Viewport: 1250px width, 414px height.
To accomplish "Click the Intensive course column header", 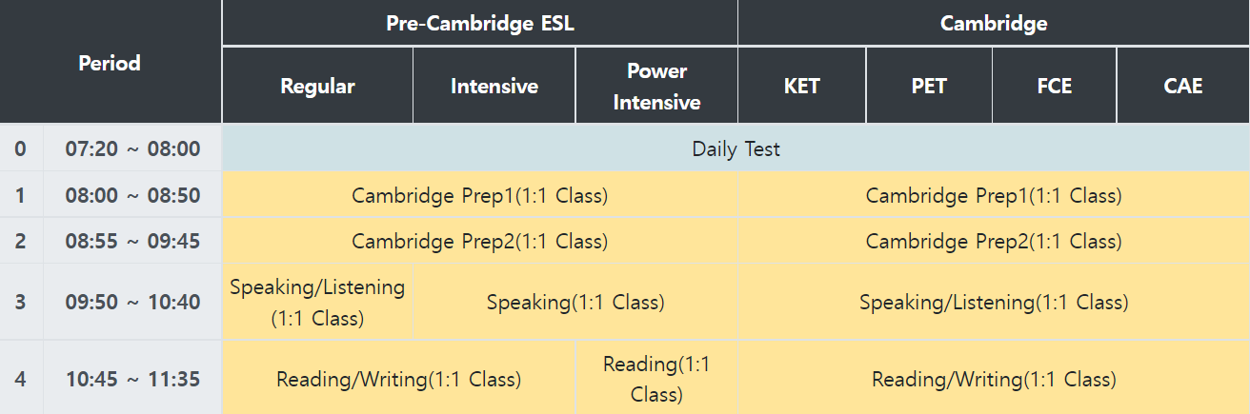I will pyautogui.click(x=494, y=86).
